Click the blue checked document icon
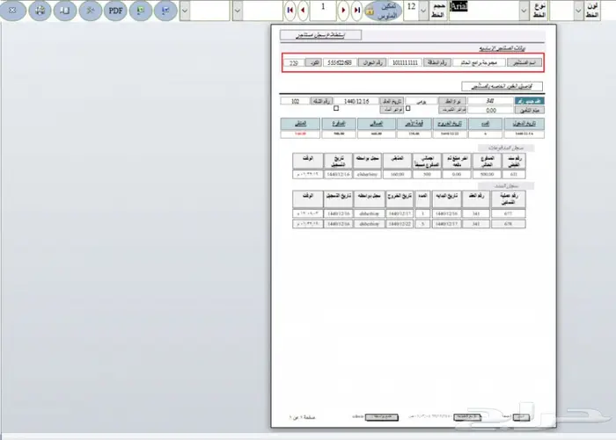Image resolution: width=616 pixels, height=440 pixels. click(x=165, y=11)
